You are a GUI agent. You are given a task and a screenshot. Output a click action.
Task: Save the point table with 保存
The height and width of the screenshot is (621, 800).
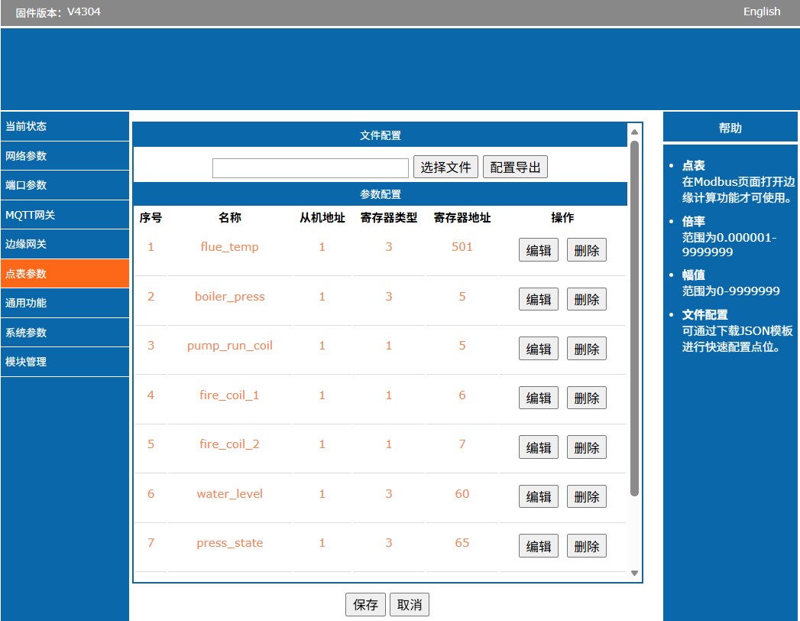coord(365,605)
